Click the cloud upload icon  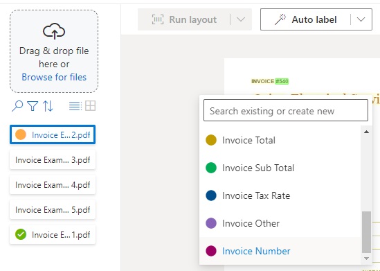[54, 30]
